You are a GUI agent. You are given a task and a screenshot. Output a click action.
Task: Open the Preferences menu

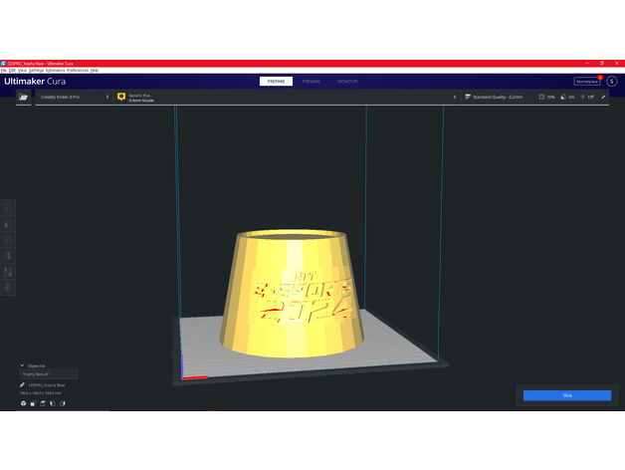point(78,71)
